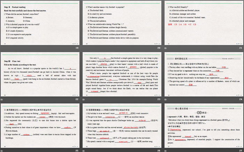Select slide 23 thumbnail beginning 'Not only 4.'

click(x=122, y=74)
